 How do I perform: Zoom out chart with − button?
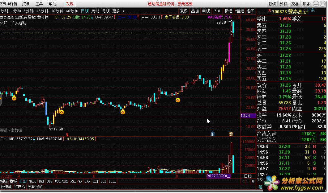248,181
